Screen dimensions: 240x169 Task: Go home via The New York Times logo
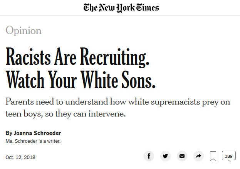click(121, 8)
